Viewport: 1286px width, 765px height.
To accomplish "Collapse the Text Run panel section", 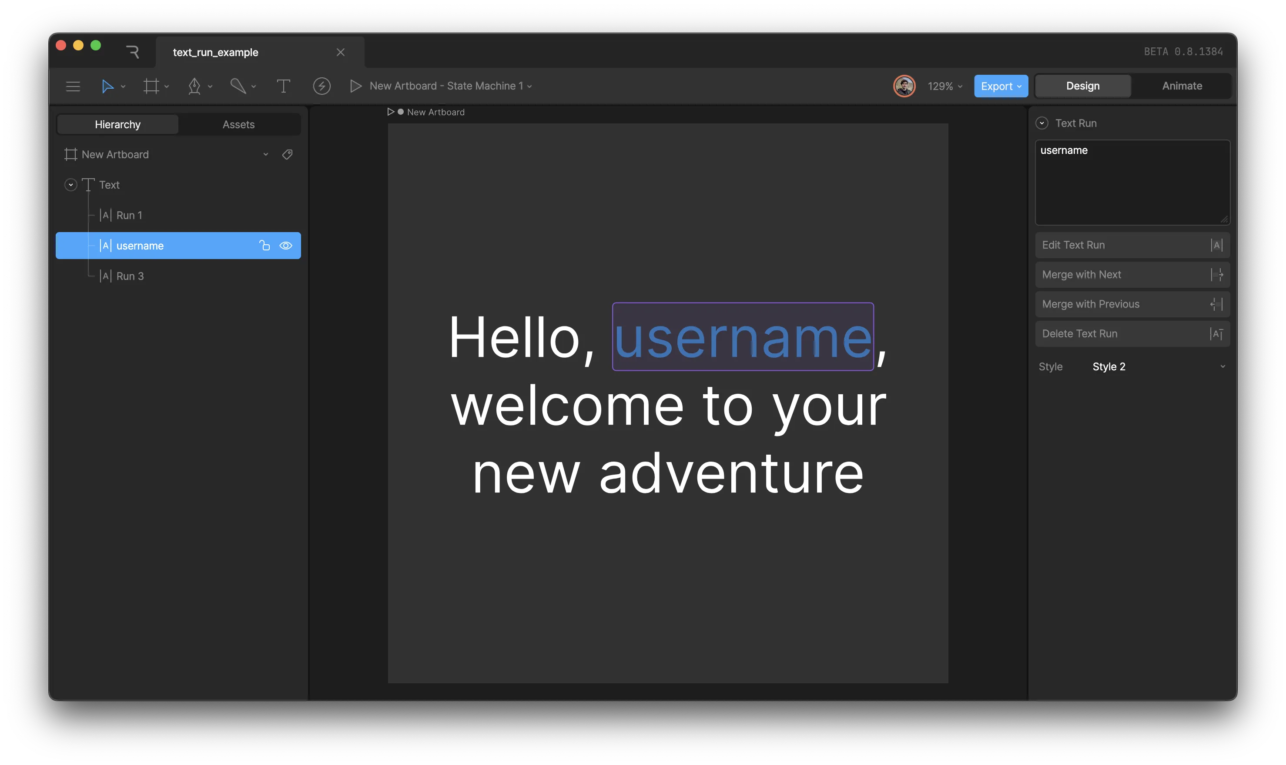I will (1042, 123).
